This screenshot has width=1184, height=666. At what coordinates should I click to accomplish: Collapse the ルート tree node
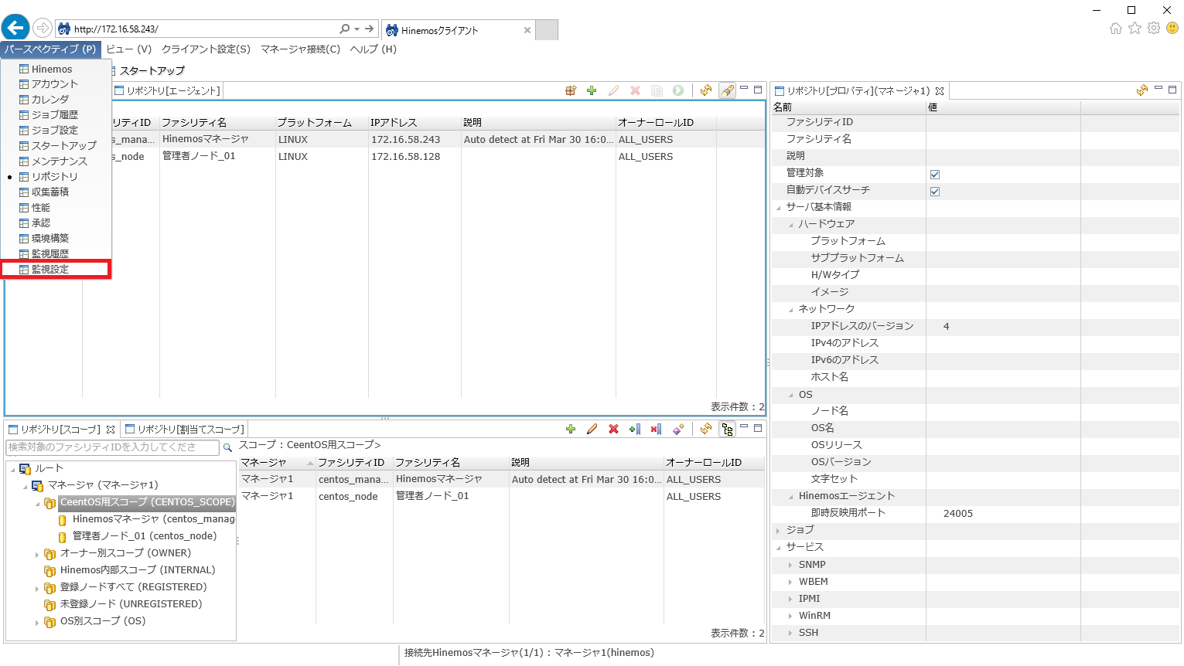13,469
